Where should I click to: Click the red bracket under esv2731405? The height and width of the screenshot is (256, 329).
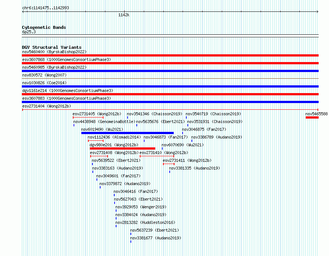pos(88,117)
